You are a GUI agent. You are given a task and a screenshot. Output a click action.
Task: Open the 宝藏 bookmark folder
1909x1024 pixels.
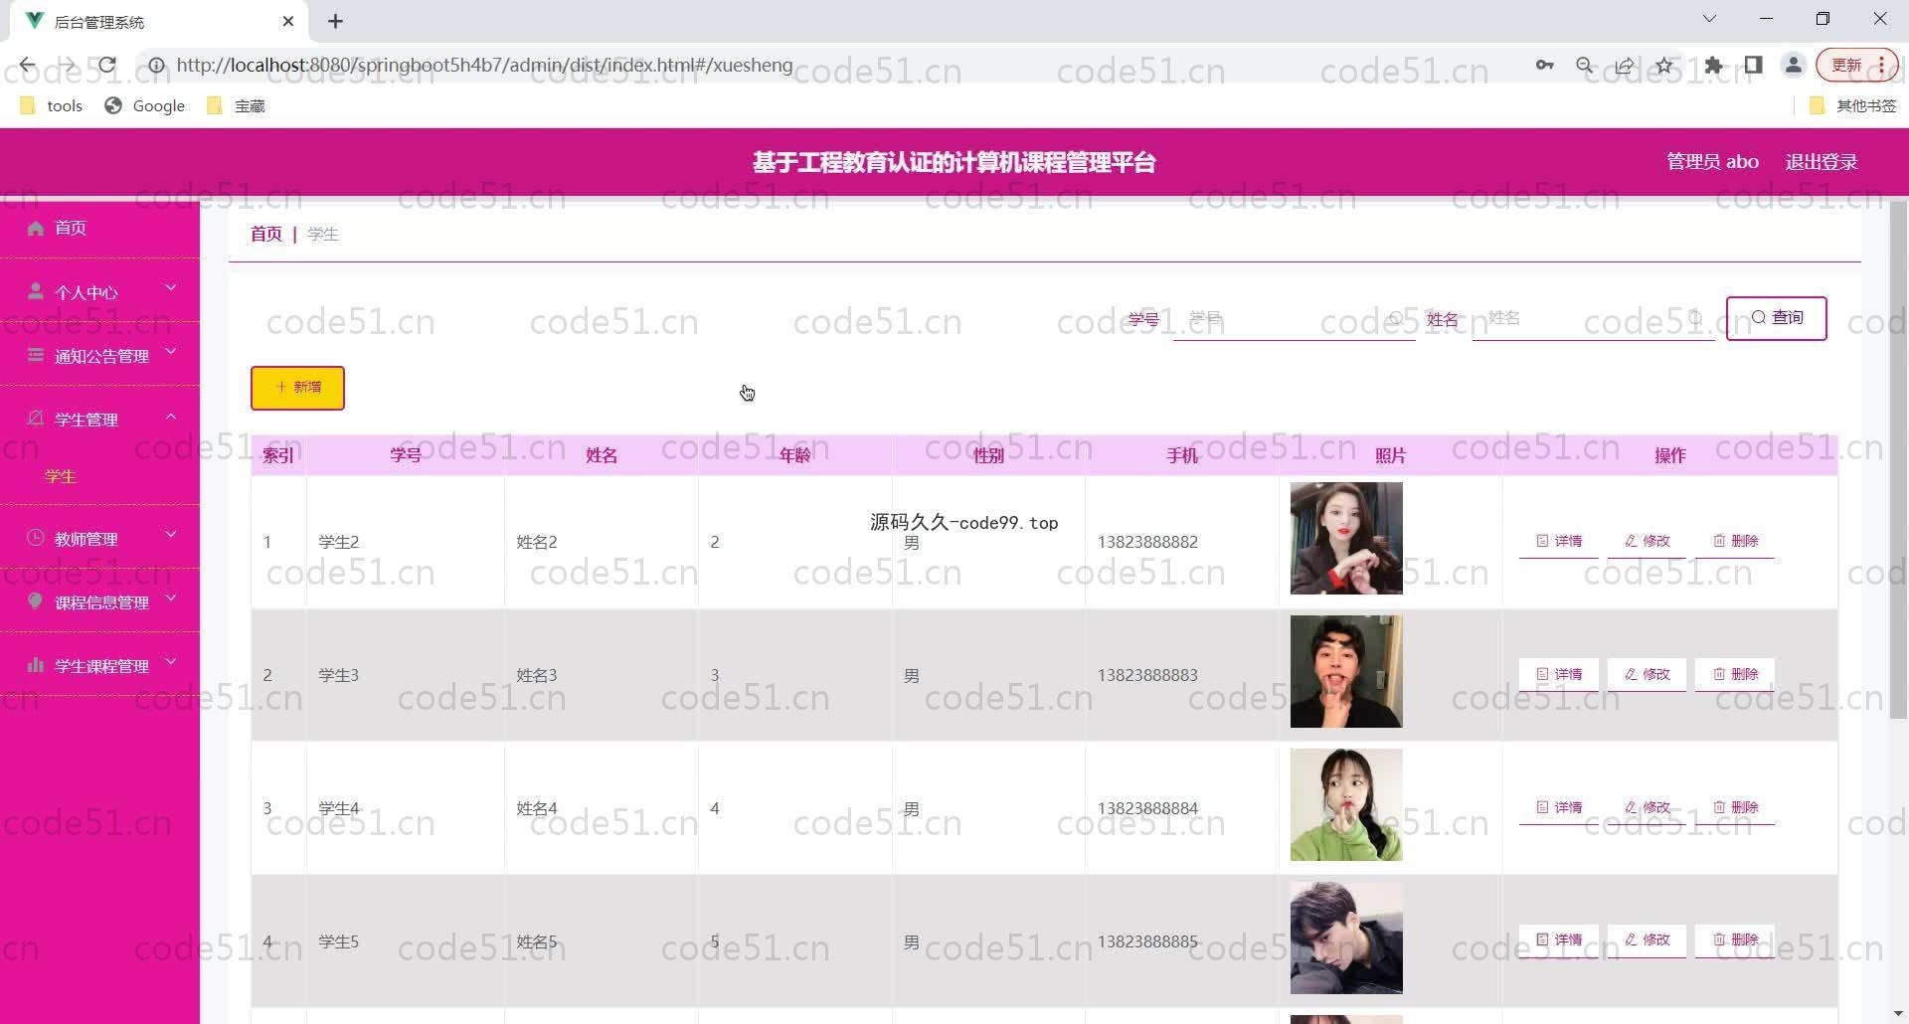(x=237, y=105)
